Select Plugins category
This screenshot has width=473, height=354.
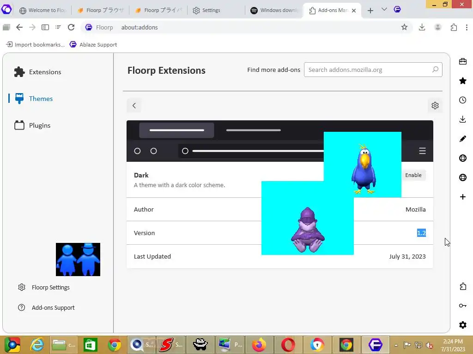pos(33,125)
